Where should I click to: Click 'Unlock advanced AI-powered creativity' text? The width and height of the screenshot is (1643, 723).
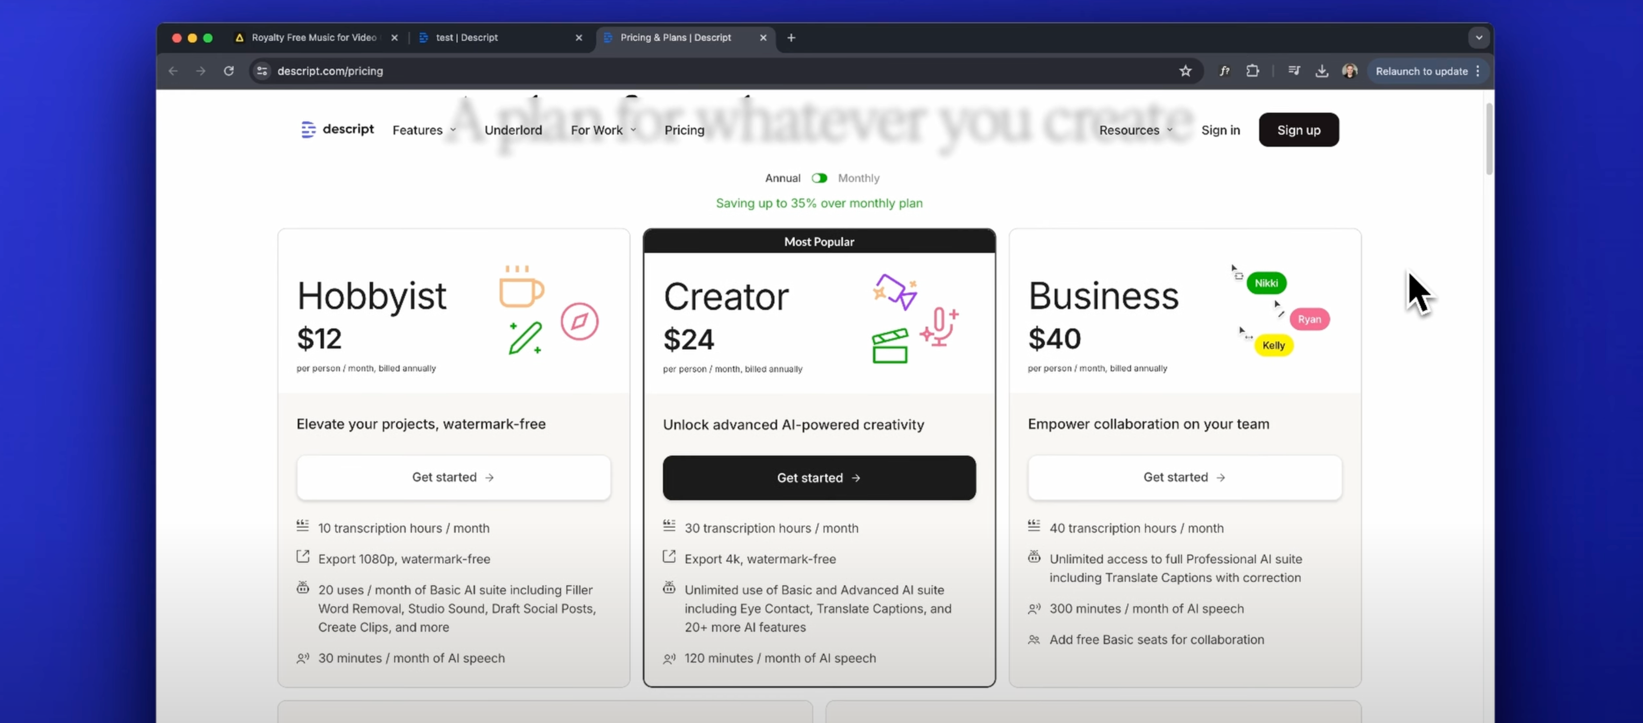point(793,424)
